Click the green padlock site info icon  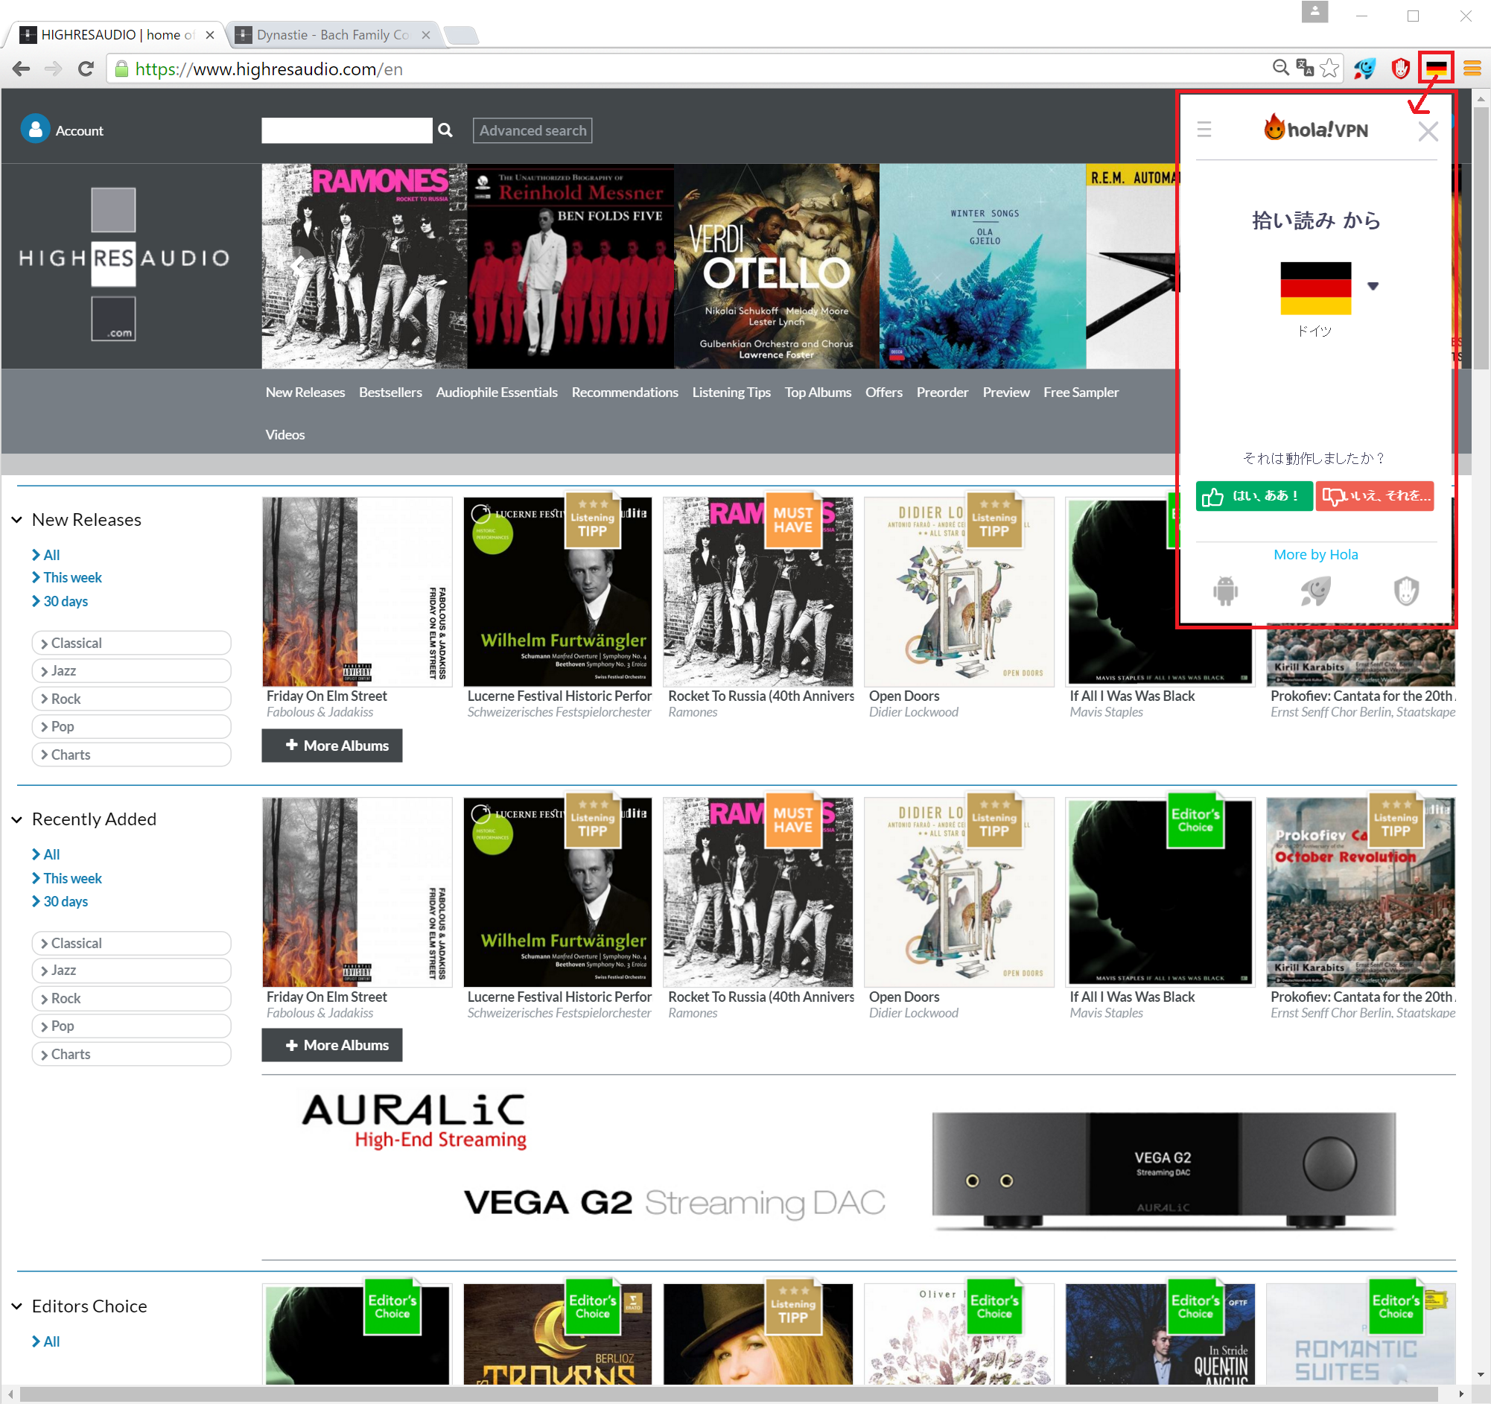coord(121,69)
